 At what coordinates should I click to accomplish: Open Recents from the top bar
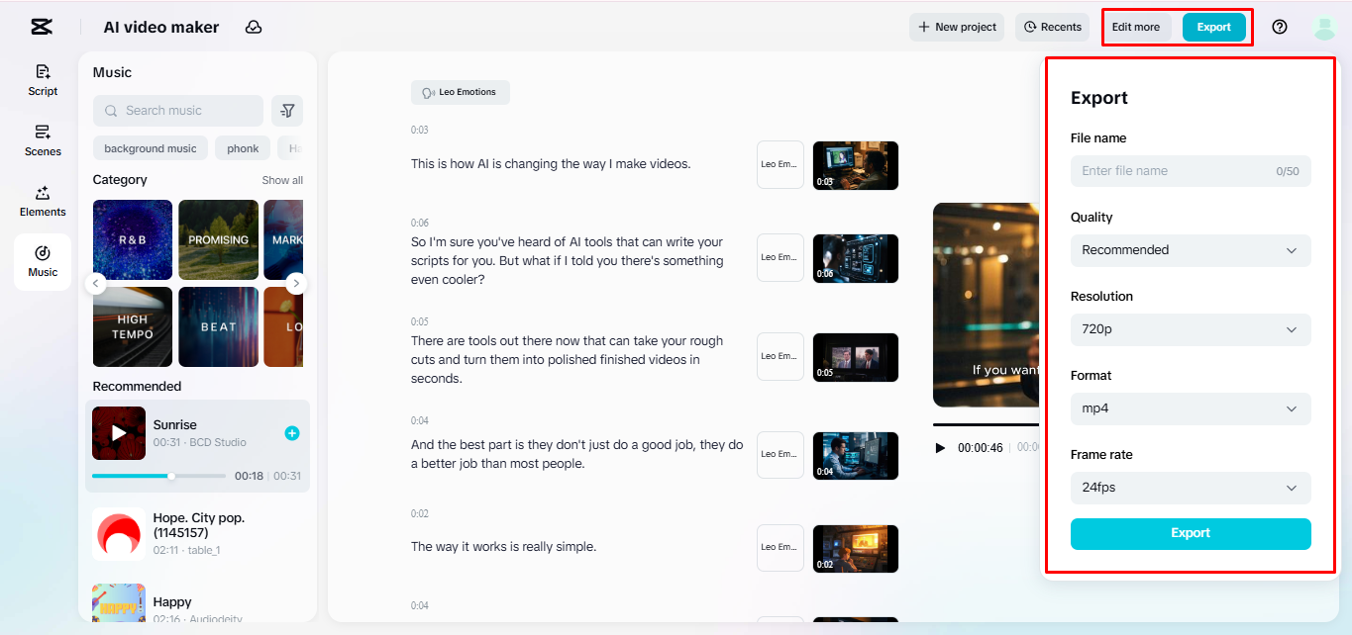tap(1052, 27)
